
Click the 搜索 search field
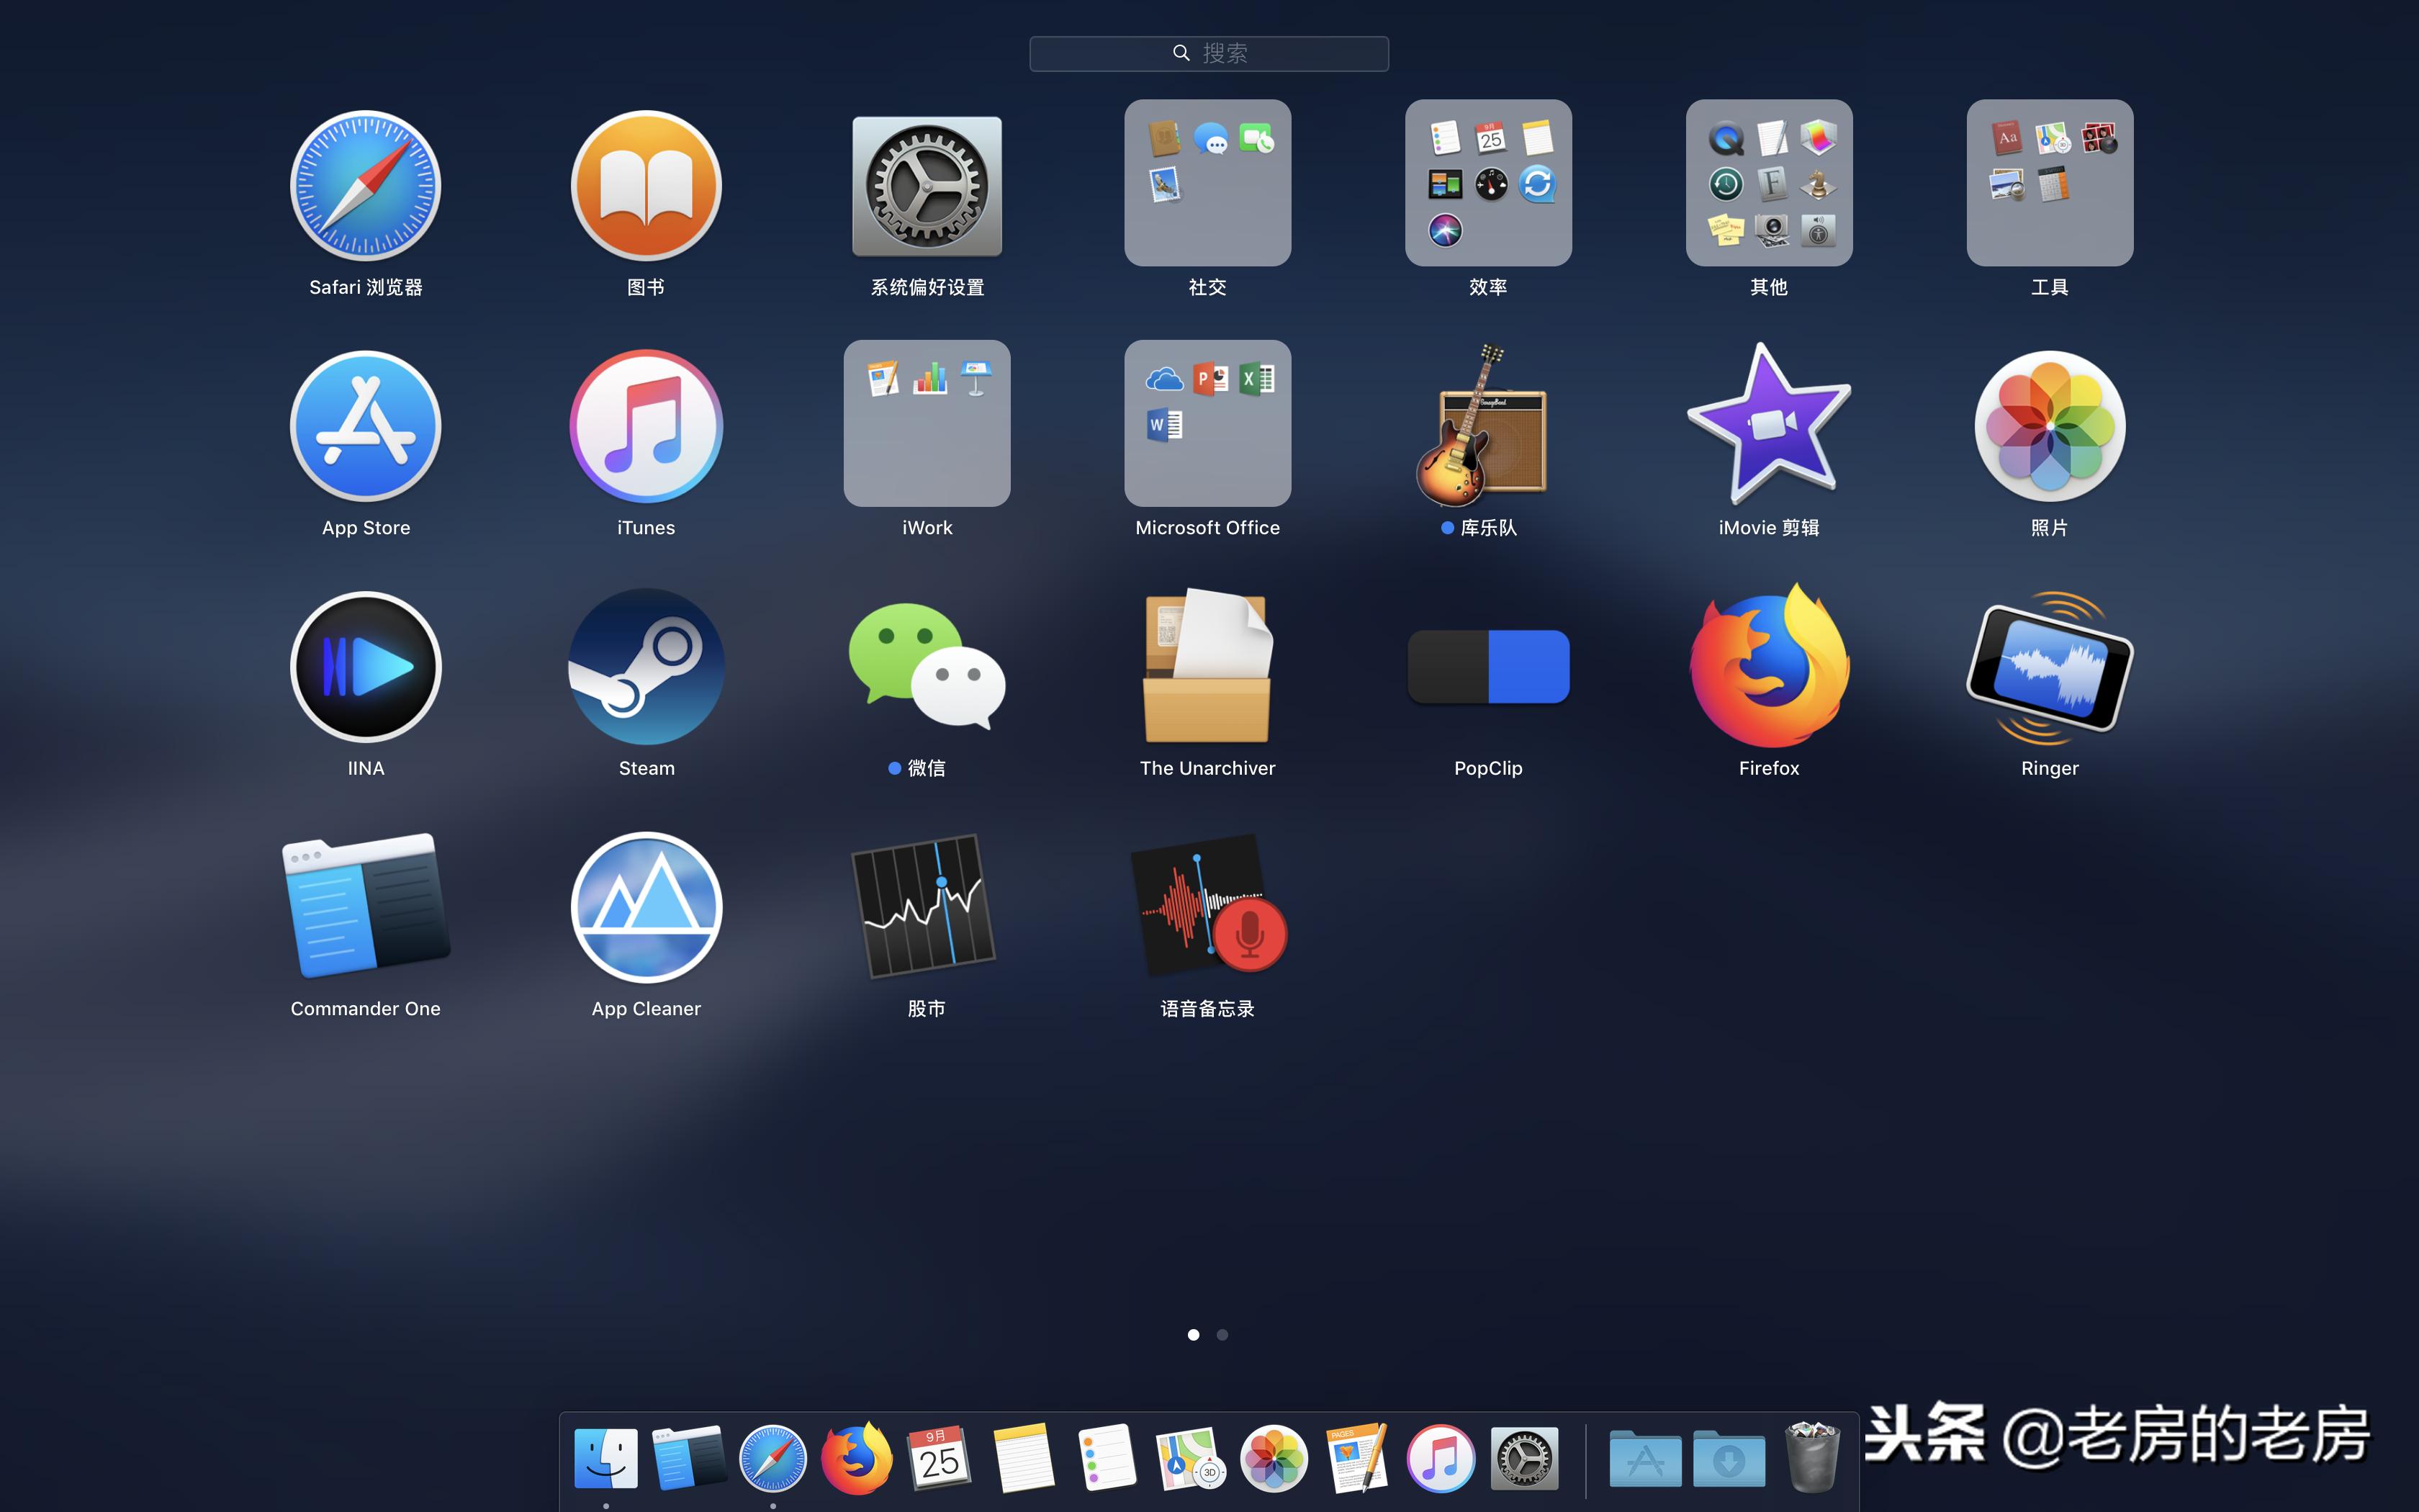tap(1209, 53)
